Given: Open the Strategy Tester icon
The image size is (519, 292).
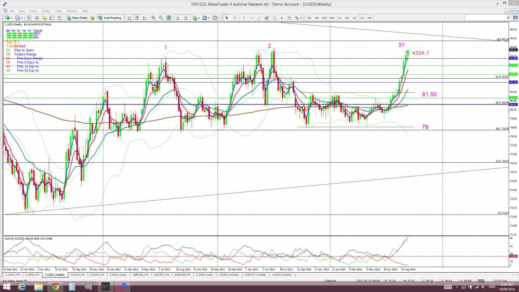Looking at the screenshot, I should tap(60, 18).
